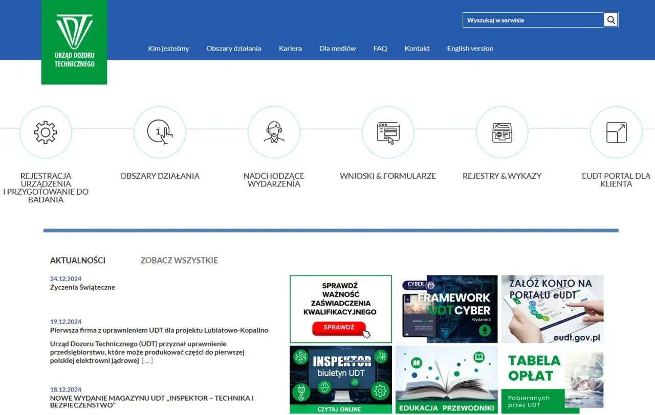The image size is (655, 415).
Task: Expand the [ ... ] read-more link
Action: 147,361
